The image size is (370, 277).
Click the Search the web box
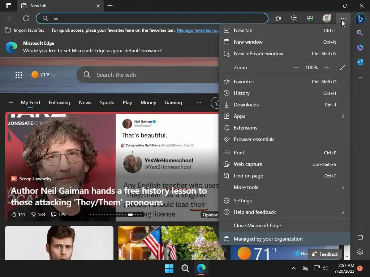click(x=149, y=75)
